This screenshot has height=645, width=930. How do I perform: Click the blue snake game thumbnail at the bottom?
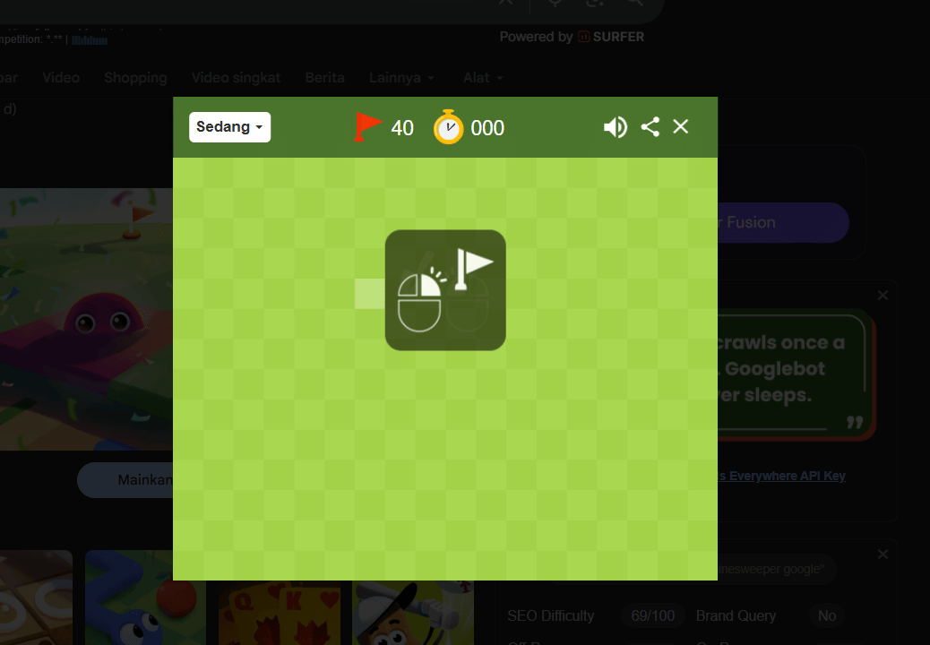pyautogui.click(x=143, y=600)
